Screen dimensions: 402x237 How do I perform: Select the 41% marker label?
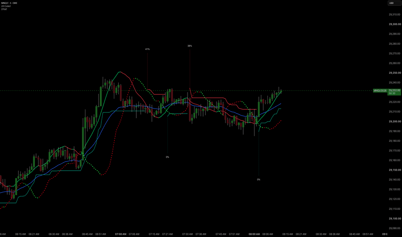click(148, 49)
